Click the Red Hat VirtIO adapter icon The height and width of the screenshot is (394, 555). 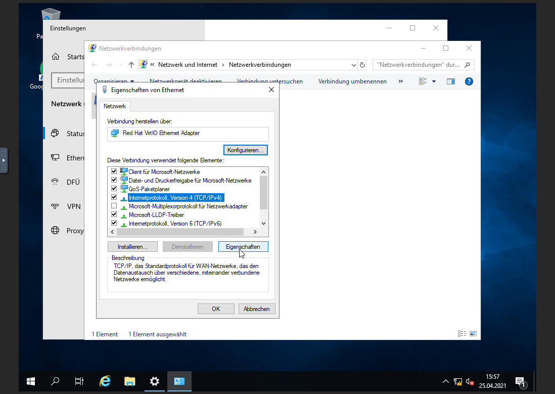click(x=115, y=133)
